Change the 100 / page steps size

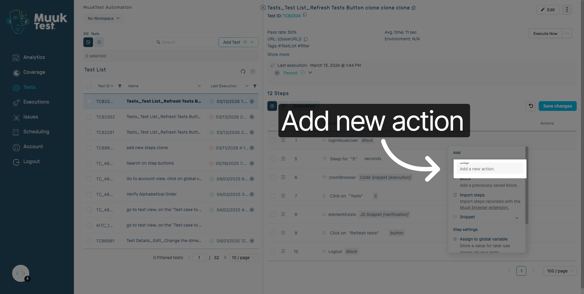click(560, 271)
